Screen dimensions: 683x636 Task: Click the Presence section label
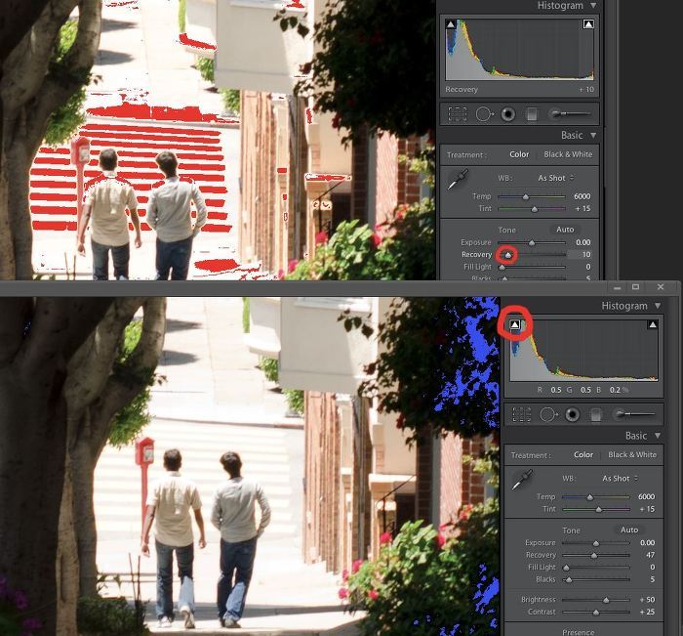tap(578, 632)
